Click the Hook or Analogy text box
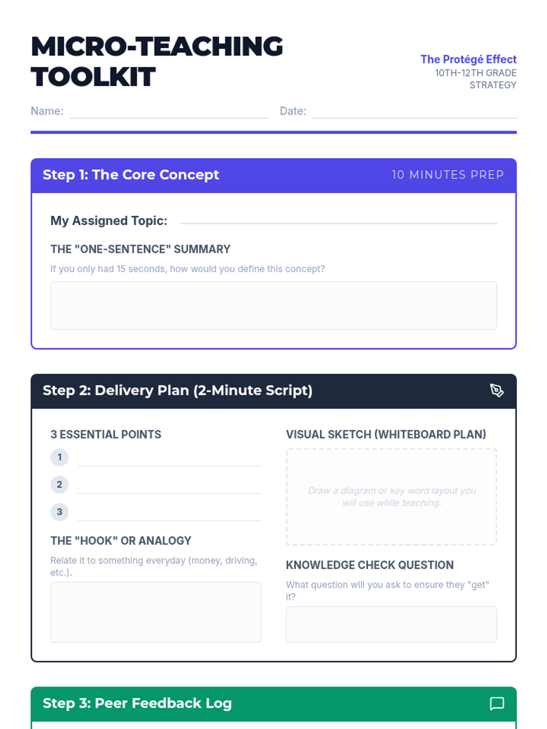 click(x=156, y=612)
